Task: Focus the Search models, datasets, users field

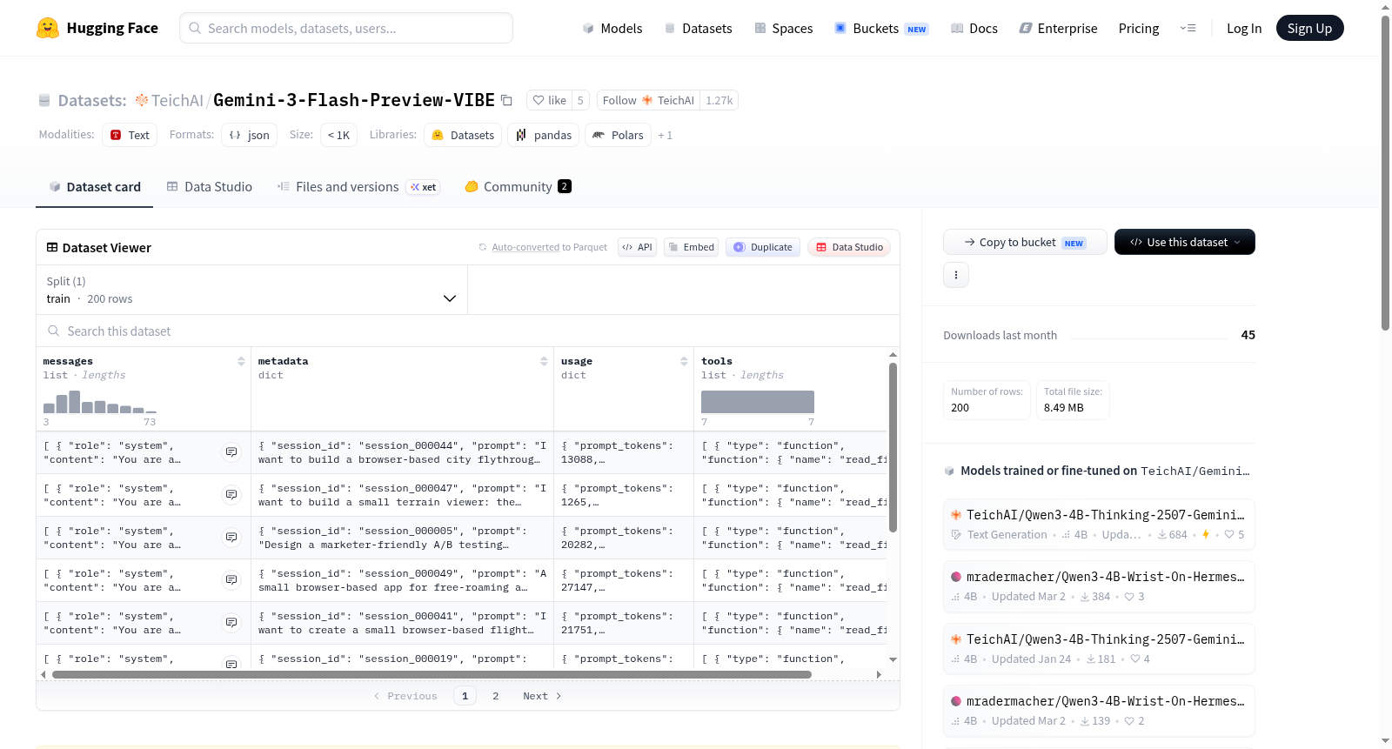Action: pos(346,28)
